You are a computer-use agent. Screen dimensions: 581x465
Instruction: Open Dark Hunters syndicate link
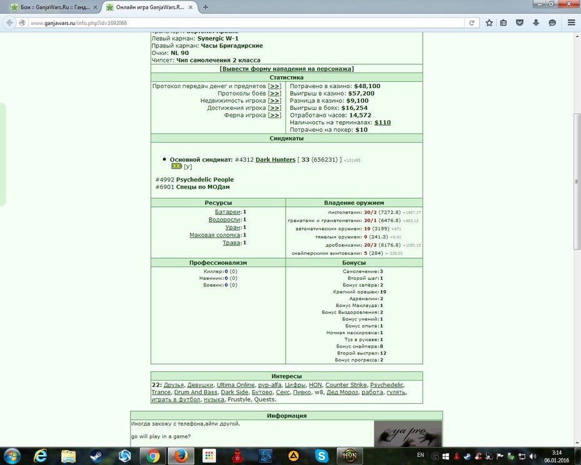[276, 159]
